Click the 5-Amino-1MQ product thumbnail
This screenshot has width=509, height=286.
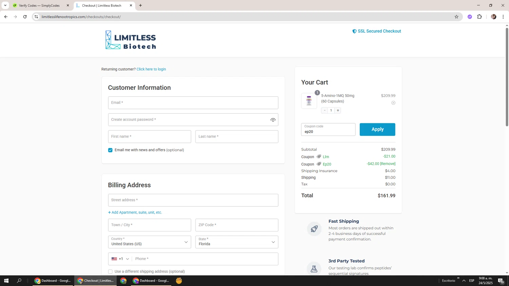(x=309, y=101)
